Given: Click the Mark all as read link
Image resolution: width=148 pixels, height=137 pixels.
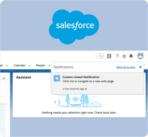Looking at the screenshot, I should 126,67.
